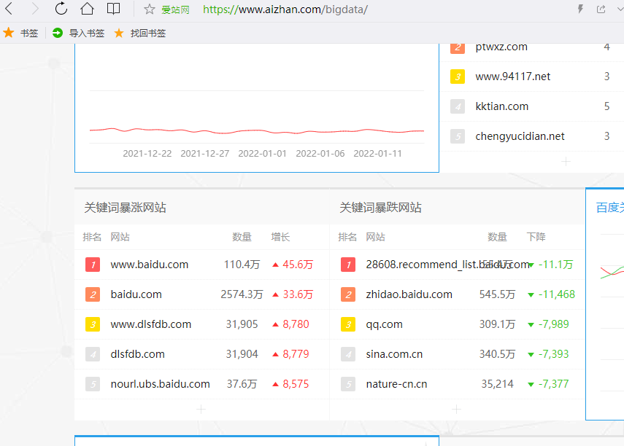Click the 关键词暴跌网站 heading
Screen dimensions: 624x446
click(380, 208)
